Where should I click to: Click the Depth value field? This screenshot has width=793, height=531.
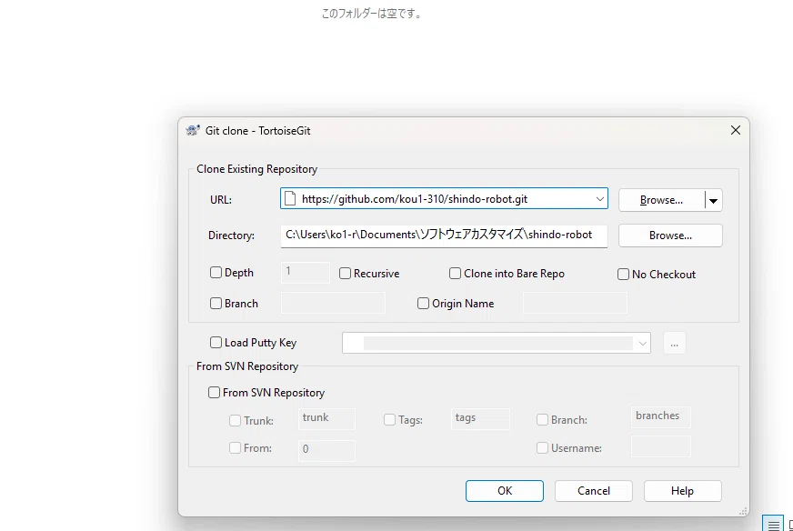click(x=306, y=273)
